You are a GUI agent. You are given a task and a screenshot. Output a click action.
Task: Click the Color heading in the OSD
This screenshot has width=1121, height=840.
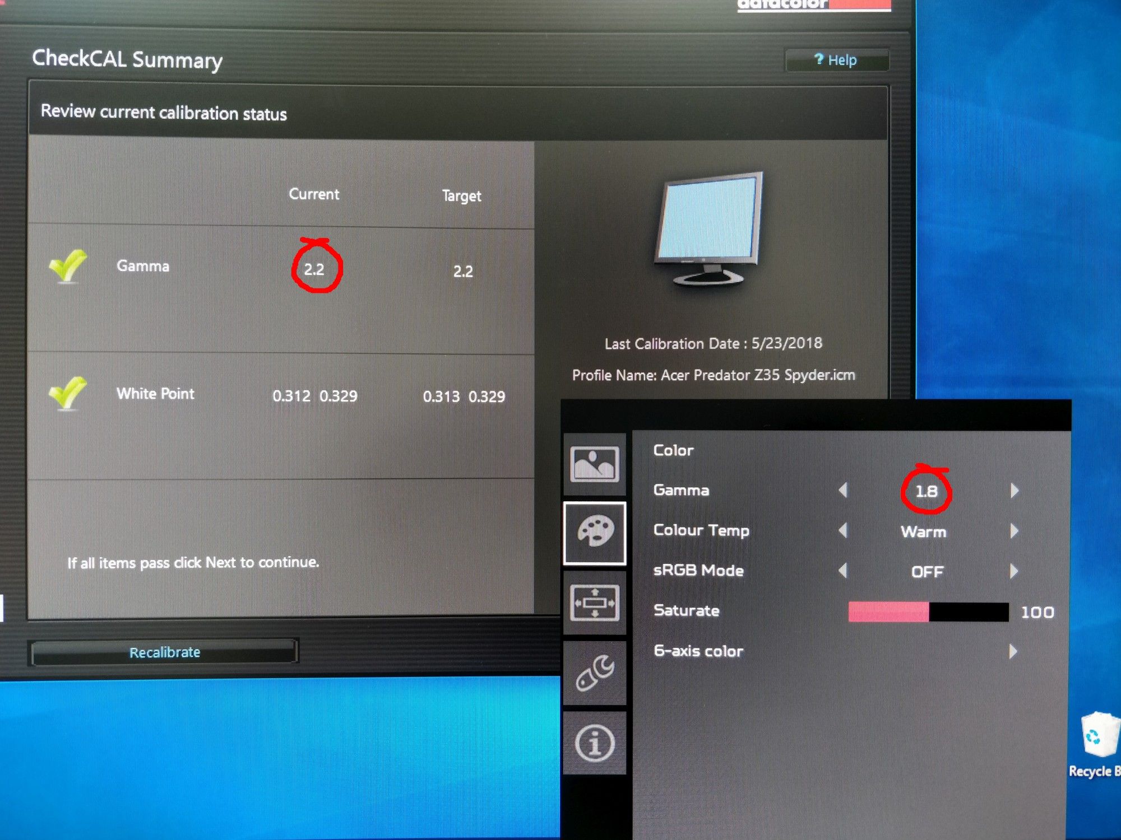[x=673, y=450]
